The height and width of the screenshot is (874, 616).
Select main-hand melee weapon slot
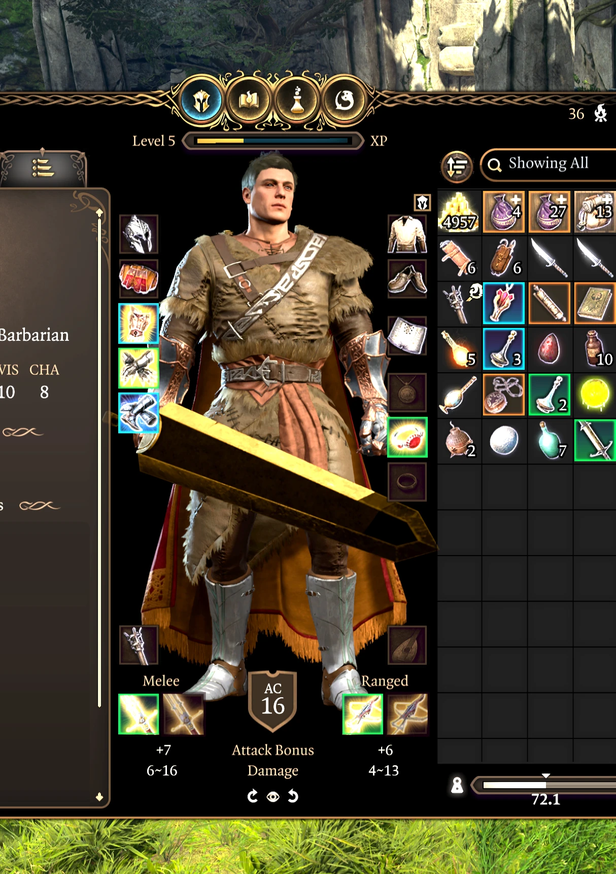[139, 714]
